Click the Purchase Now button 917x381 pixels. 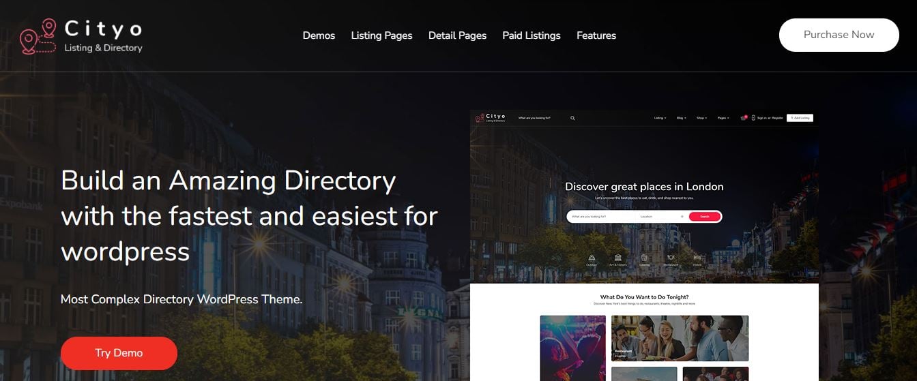839,35
